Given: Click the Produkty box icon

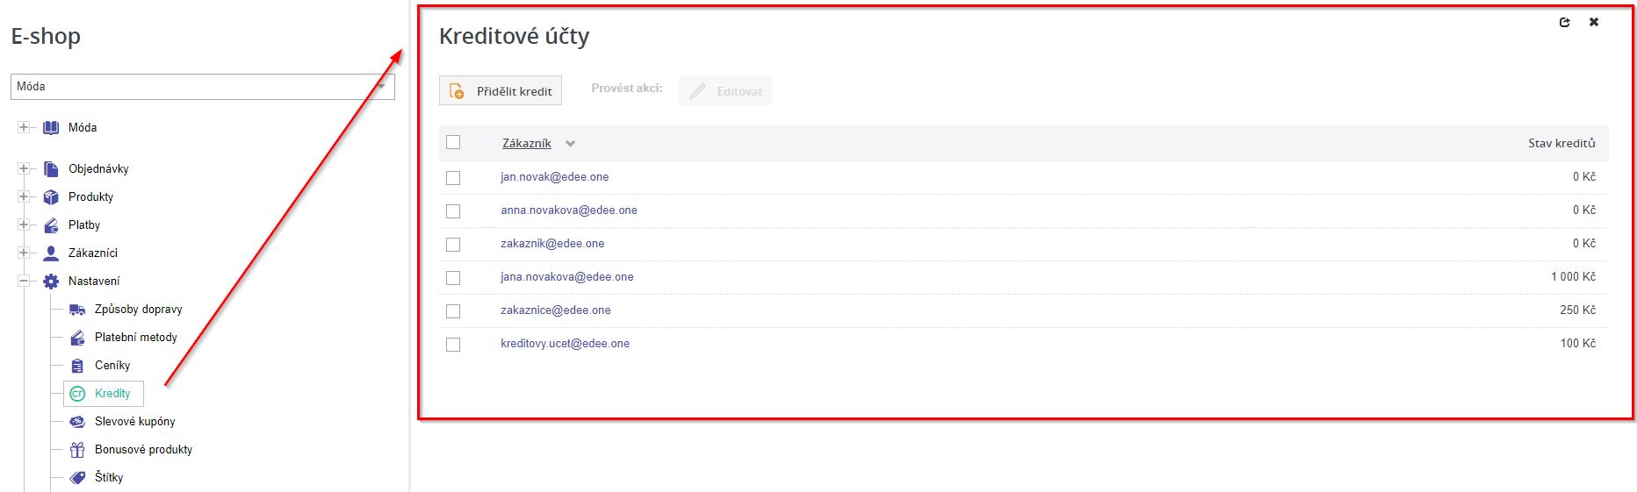Looking at the screenshot, I should 51,197.
